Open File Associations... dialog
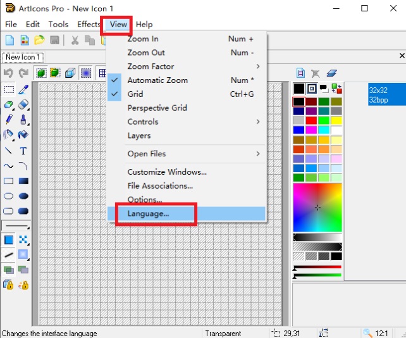This screenshot has width=406, height=338. [x=187, y=186]
